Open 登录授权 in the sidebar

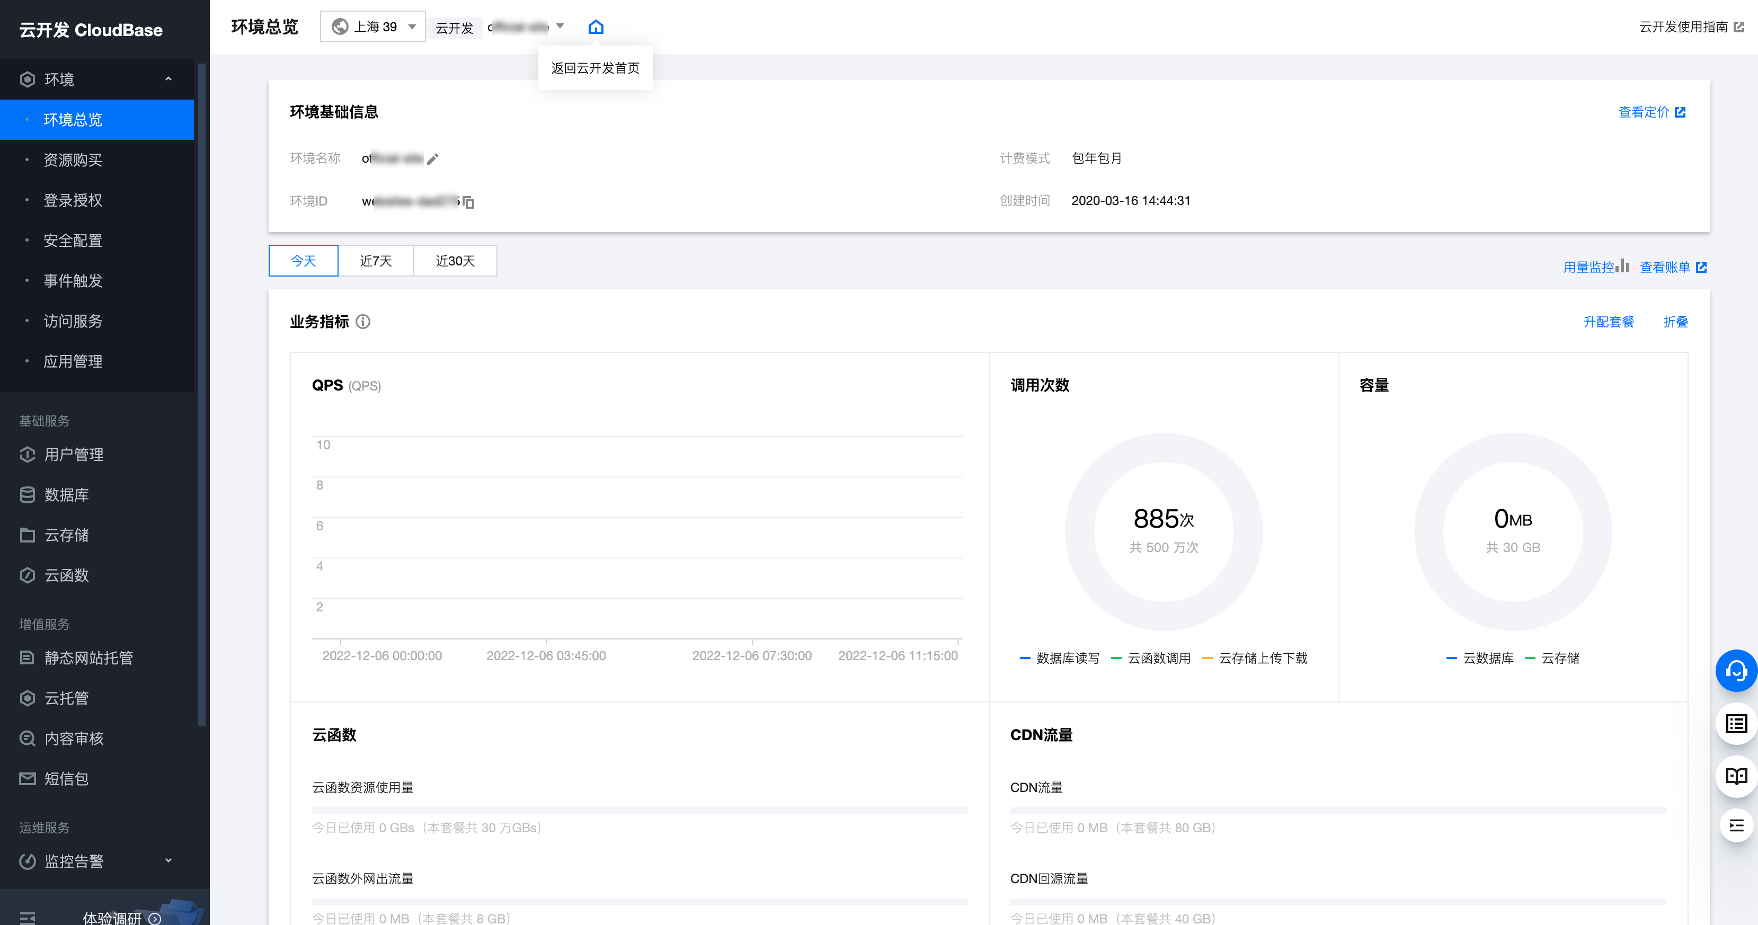pos(97,200)
